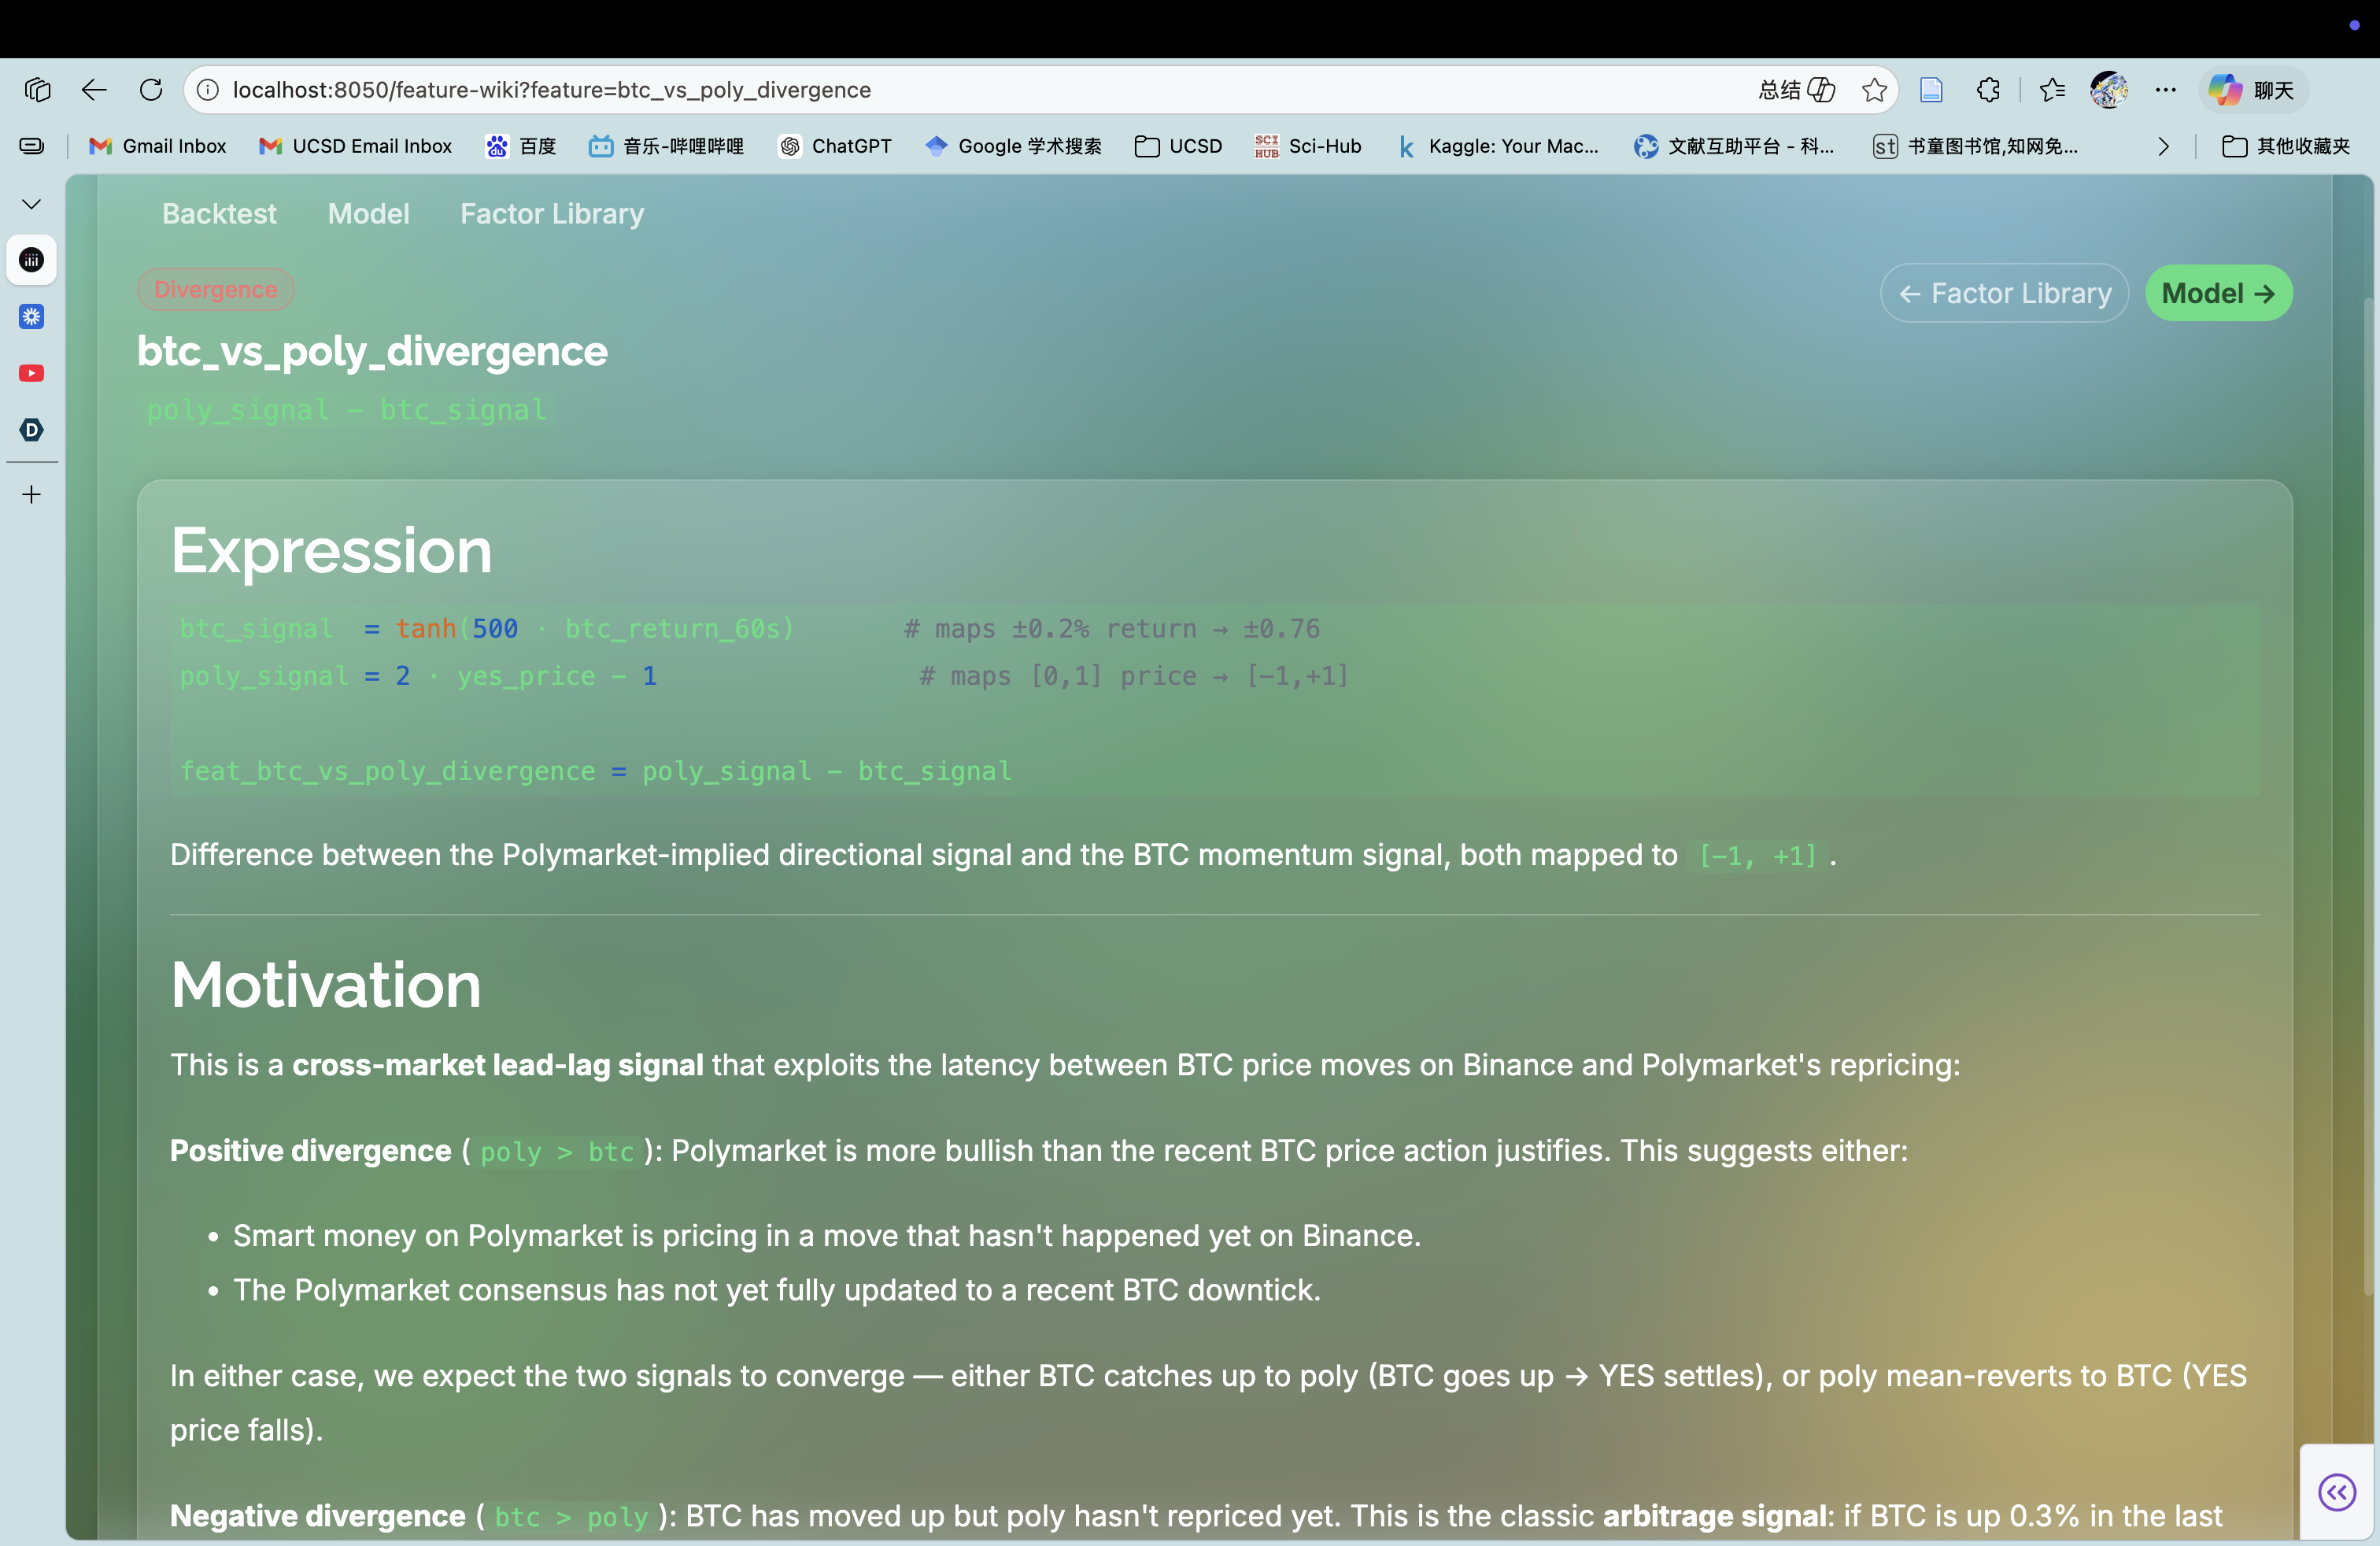
Task: Open the other favorites folder
Action: tap(2285, 146)
